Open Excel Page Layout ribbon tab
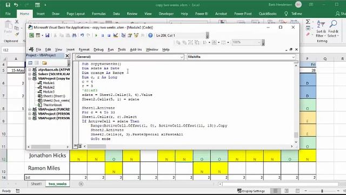This screenshot has width=346, height=195. pyautogui.click(x=76, y=14)
